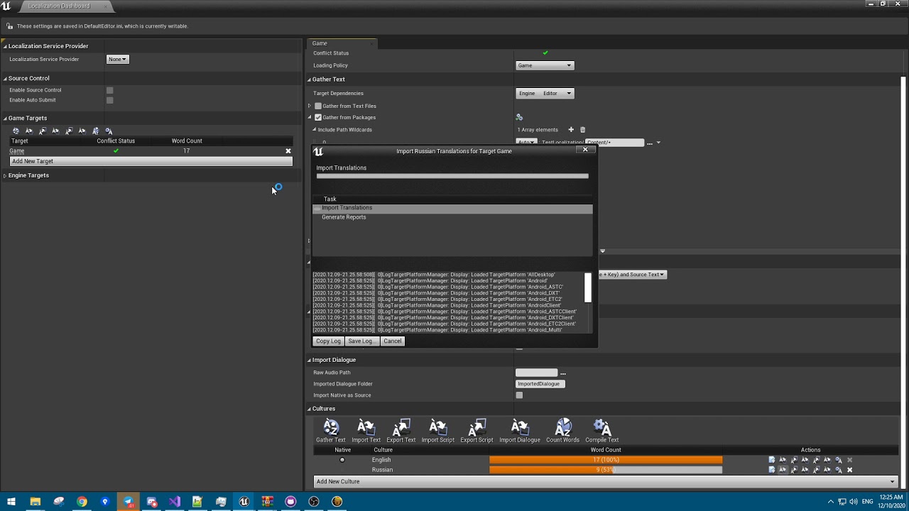Delete all Include Path Wildcards array elements

pos(582,130)
